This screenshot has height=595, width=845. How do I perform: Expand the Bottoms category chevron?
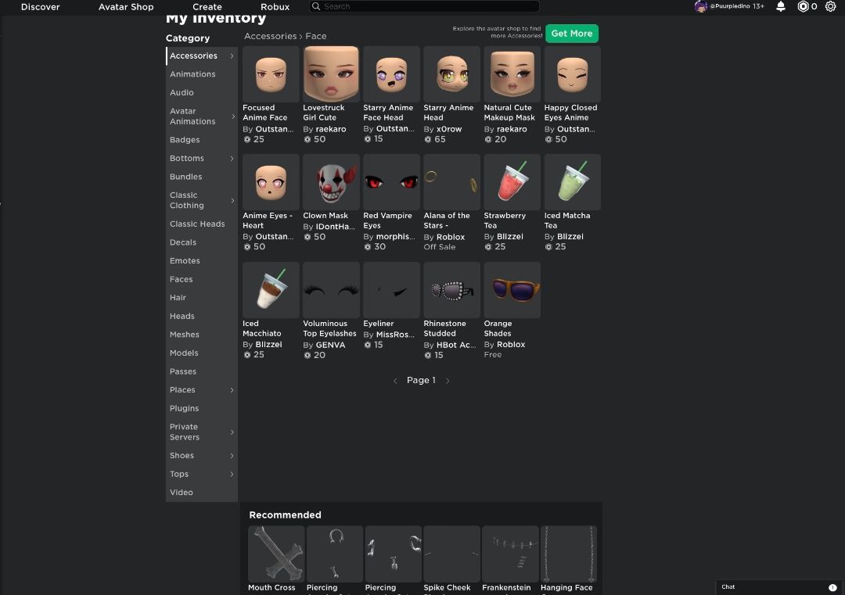(232, 158)
